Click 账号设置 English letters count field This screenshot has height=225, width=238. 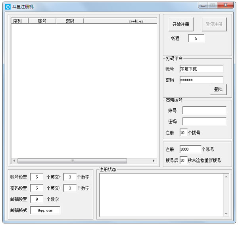click(x=37, y=177)
